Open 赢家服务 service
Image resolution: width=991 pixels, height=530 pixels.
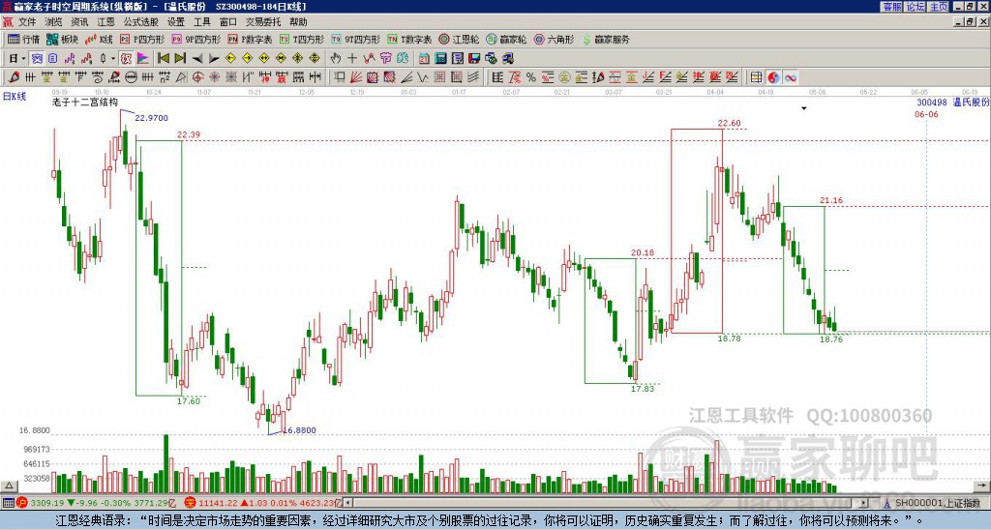click(606, 39)
